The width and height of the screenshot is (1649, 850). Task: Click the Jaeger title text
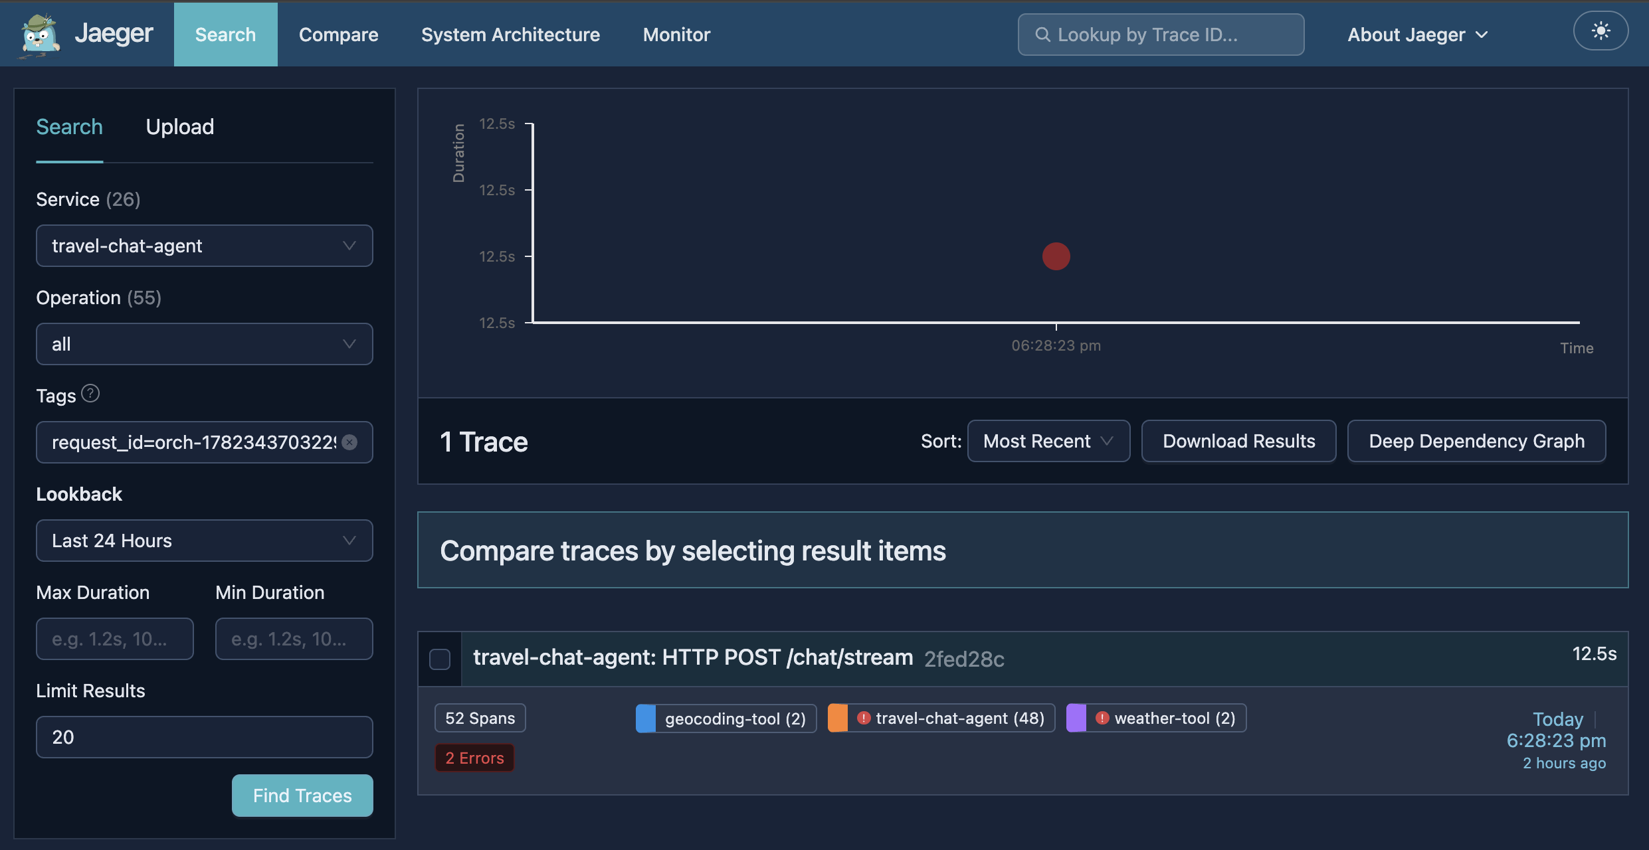[114, 33]
